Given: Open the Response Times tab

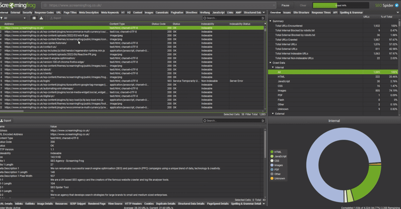Looking at the screenshot, I should [x=321, y=12].
